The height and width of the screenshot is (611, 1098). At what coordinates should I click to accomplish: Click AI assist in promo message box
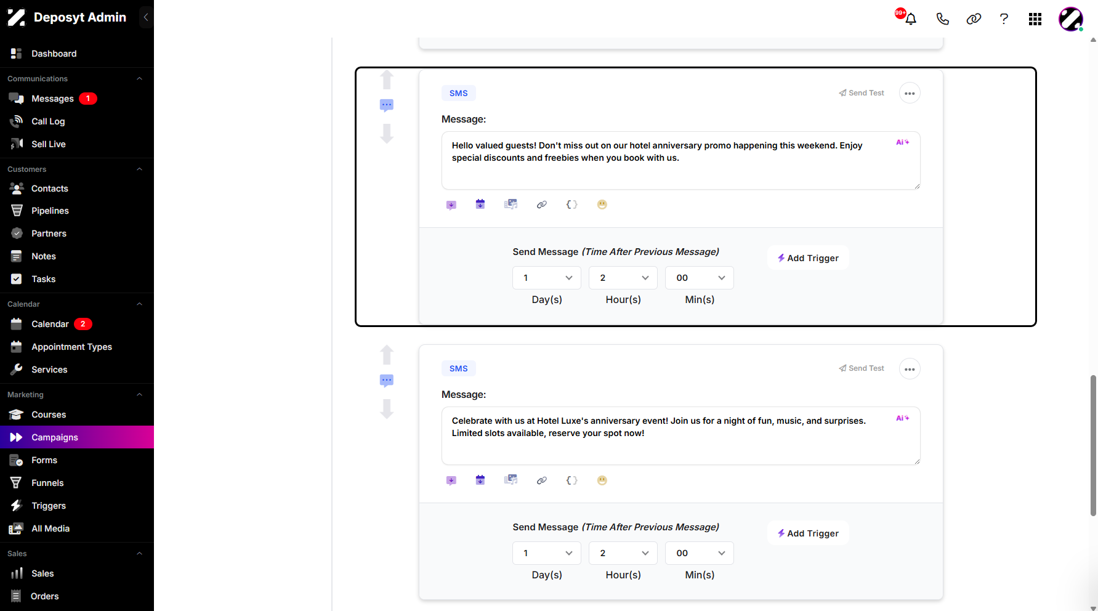tap(903, 142)
